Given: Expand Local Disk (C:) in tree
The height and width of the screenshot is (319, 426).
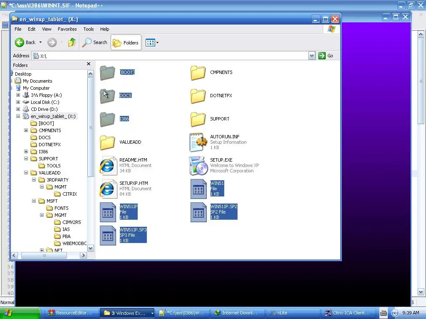Looking at the screenshot, I should pyautogui.click(x=18, y=102).
